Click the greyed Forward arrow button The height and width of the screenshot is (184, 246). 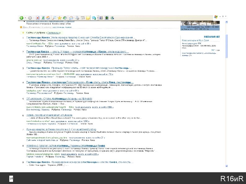(x=30, y=18)
